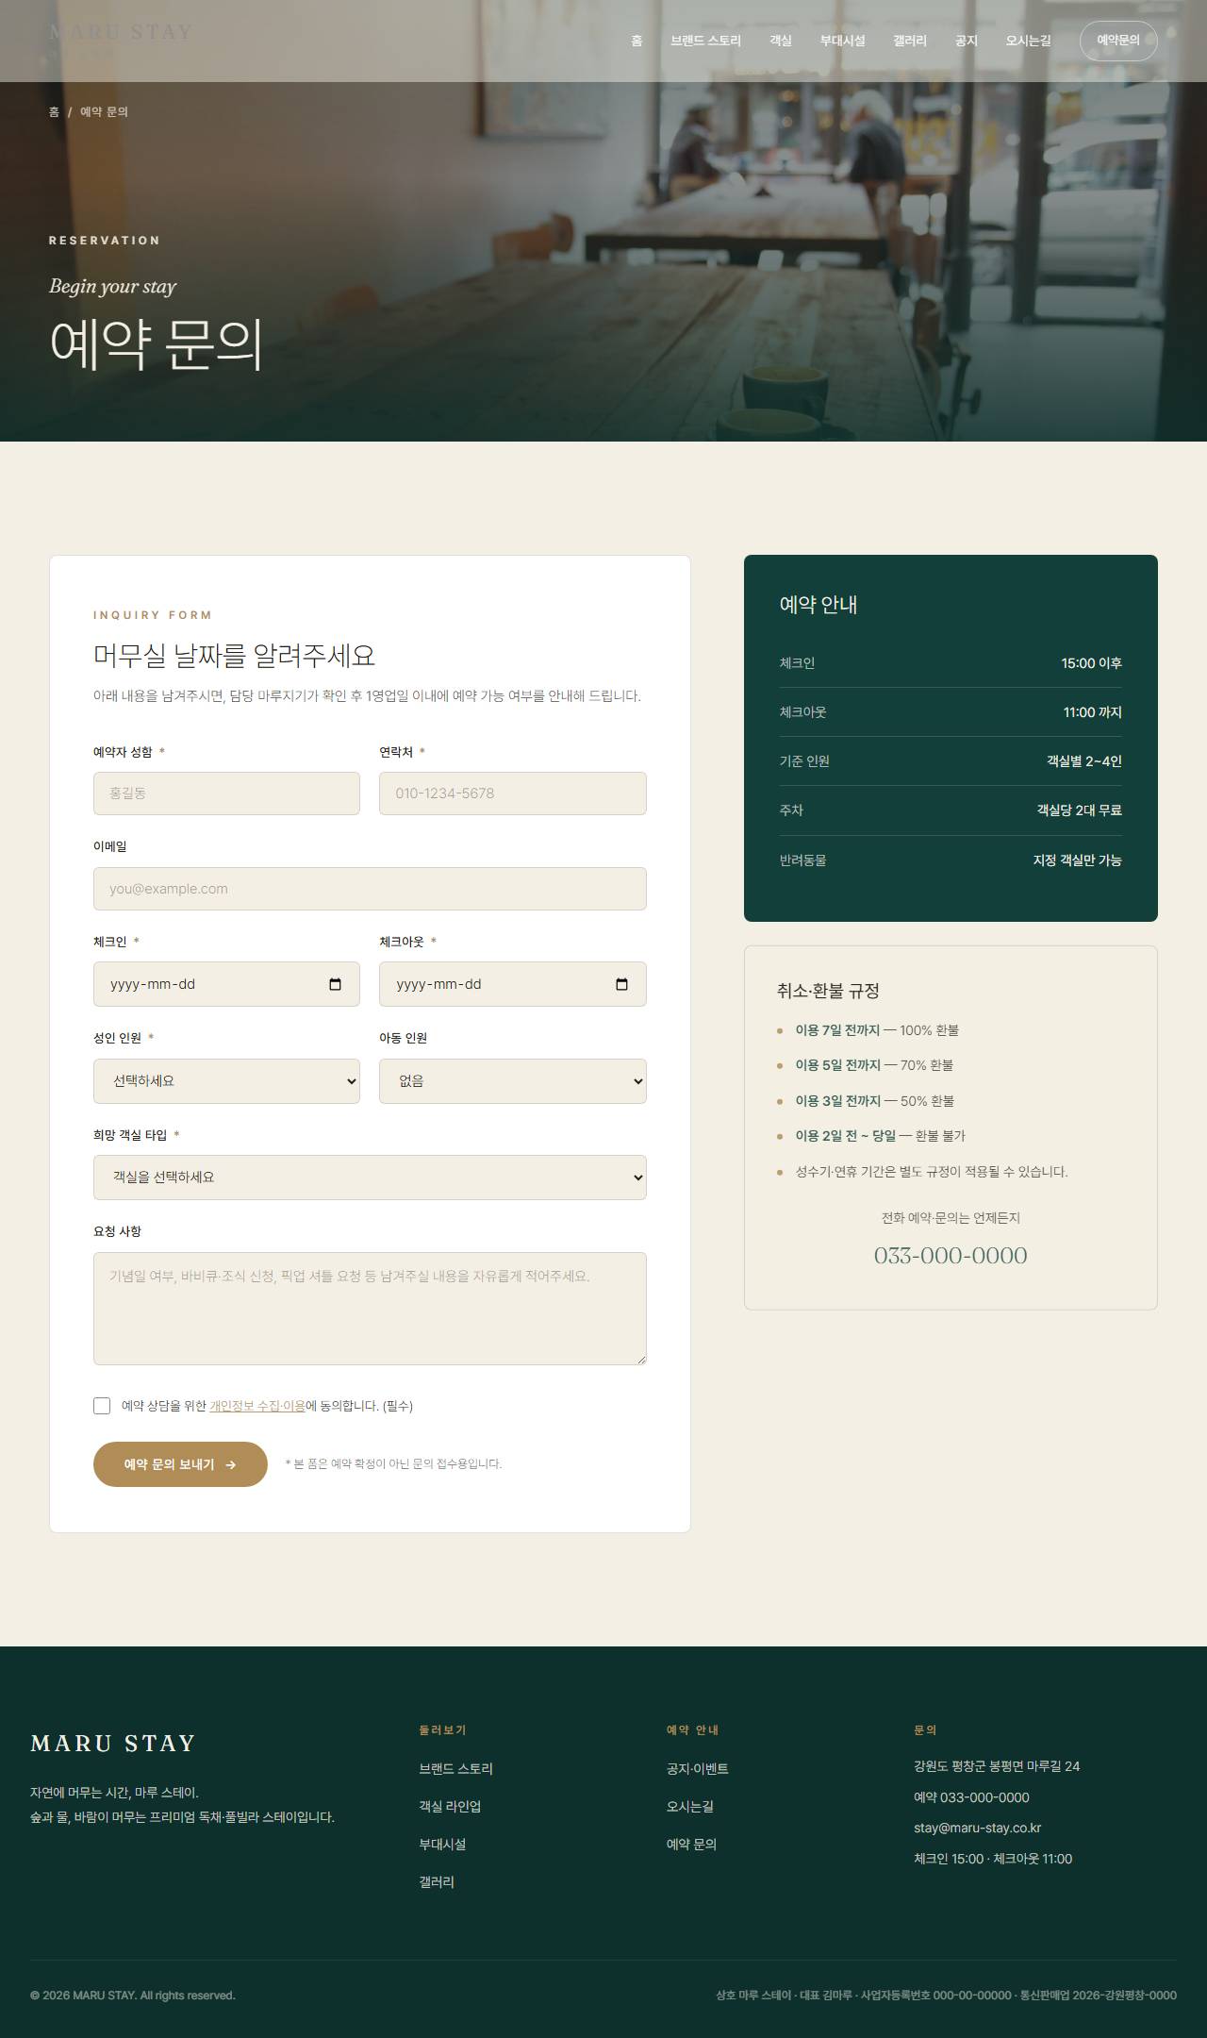Select the © 2026 MARU STAY copyright text
The height and width of the screenshot is (2038, 1207).
133,1996
